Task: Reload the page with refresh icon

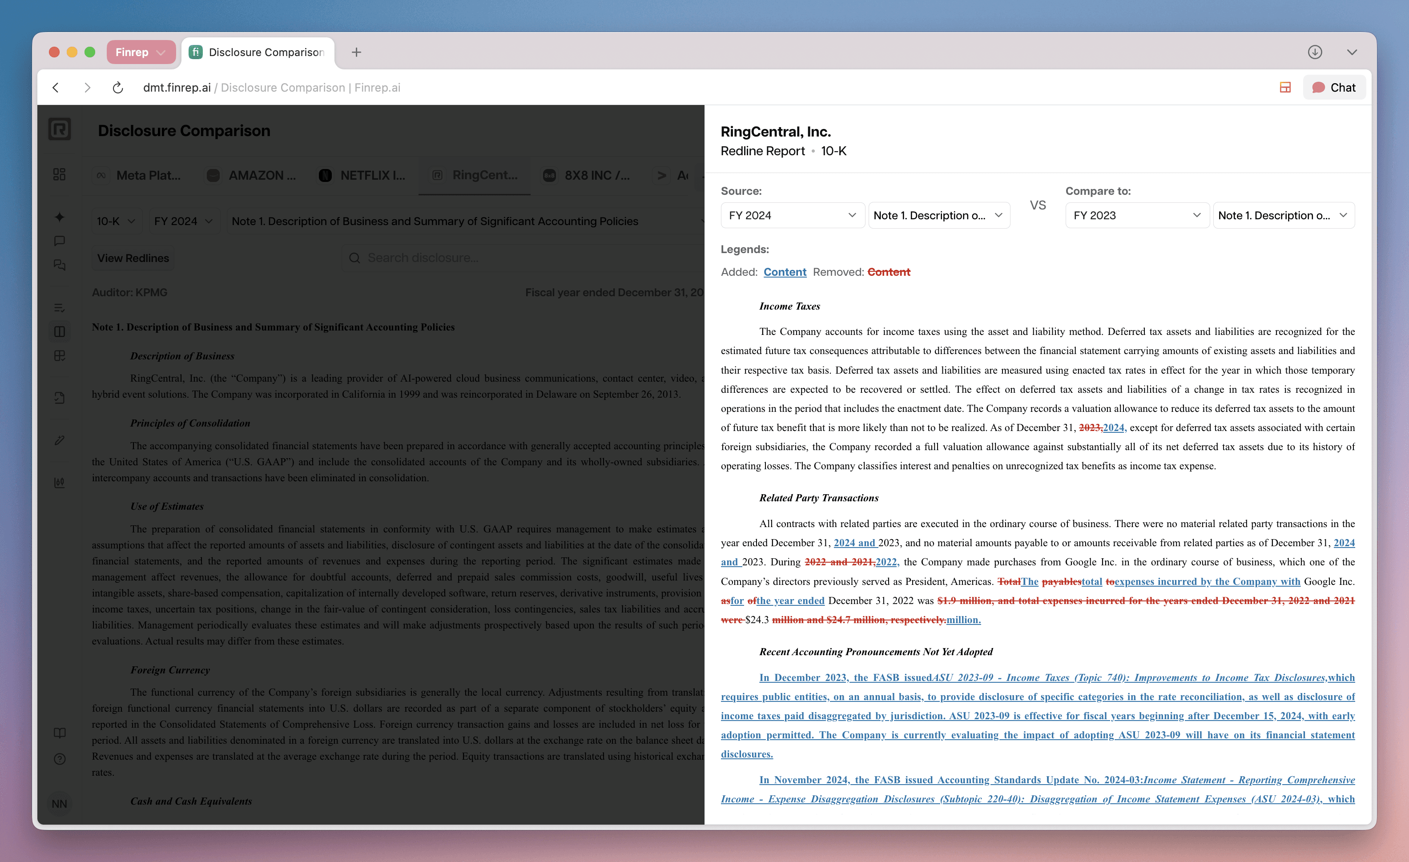Action: point(118,88)
